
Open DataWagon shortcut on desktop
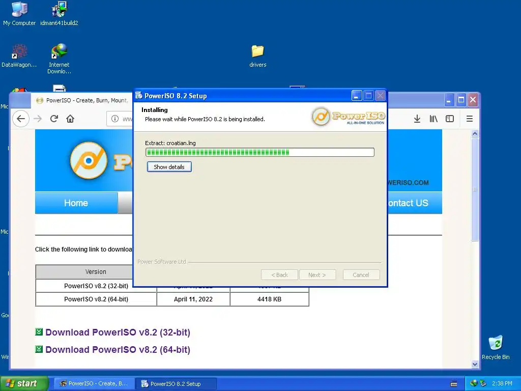(19, 55)
